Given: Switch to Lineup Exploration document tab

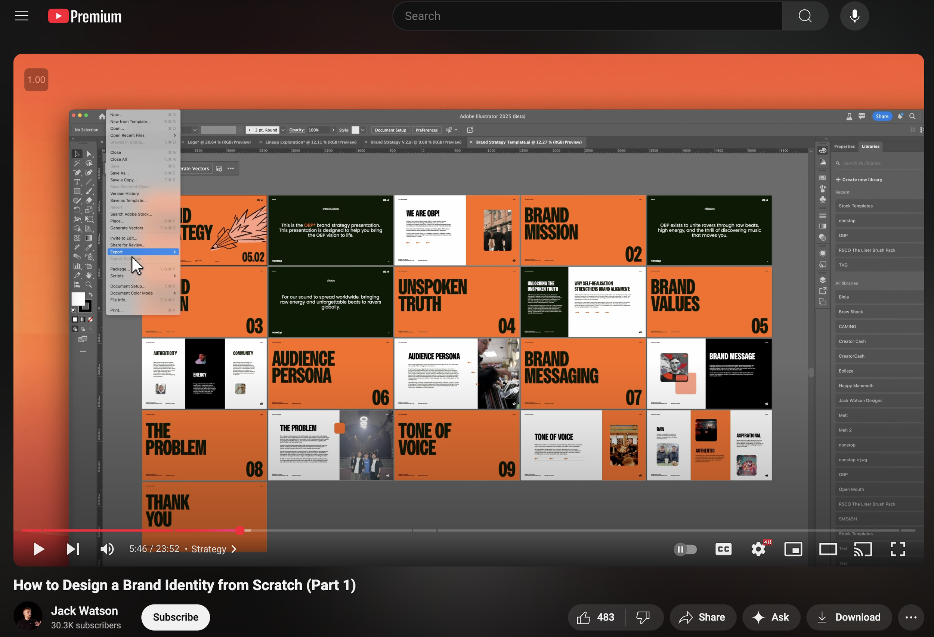Looking at the screenshot, I should coord(310,142).
